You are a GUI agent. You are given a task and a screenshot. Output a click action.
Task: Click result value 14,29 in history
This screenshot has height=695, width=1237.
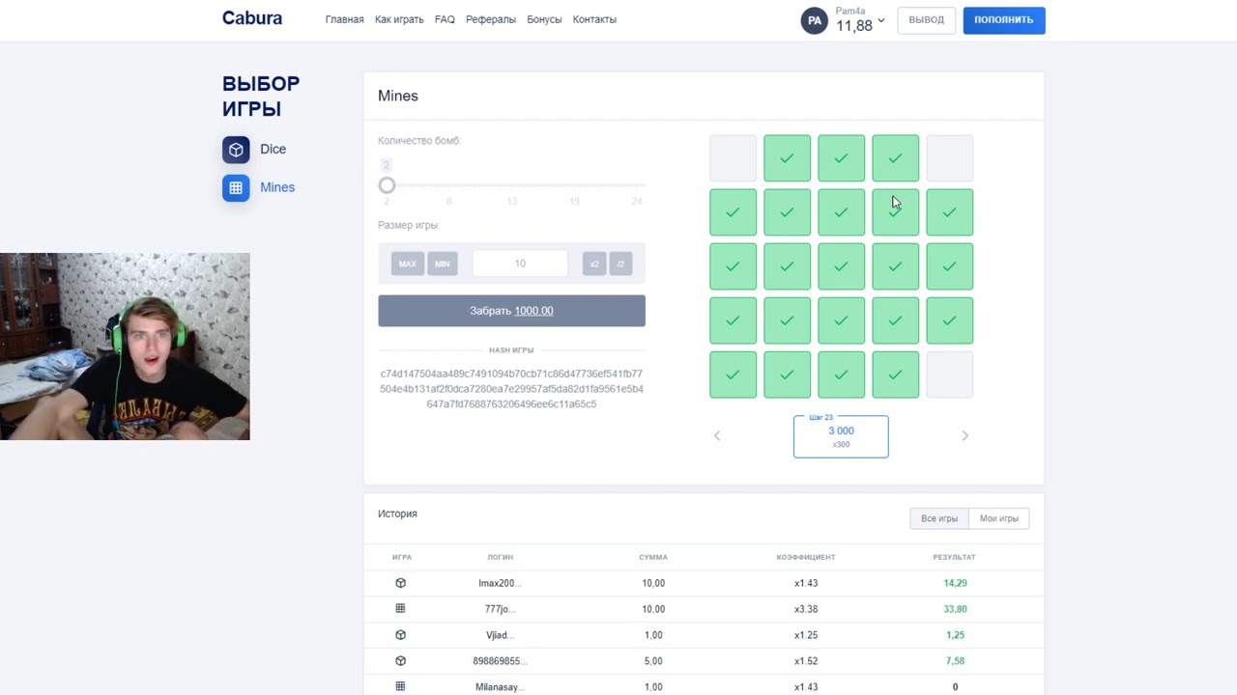(955, 583)
